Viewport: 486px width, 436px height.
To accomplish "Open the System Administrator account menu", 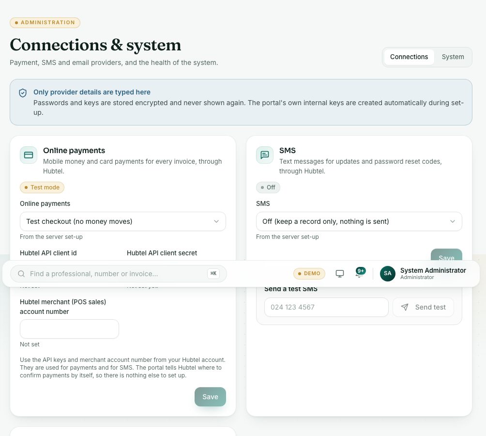I will 424,274.
